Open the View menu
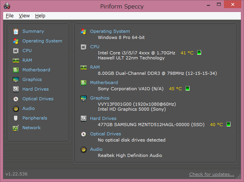The width and height of the screenshot is (244, 182). [x=24, y=16]
